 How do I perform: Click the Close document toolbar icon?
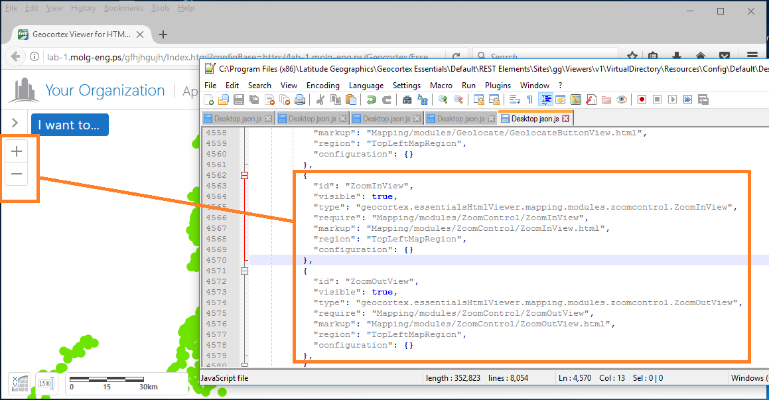pyautogui.click(x=269, y=100)
